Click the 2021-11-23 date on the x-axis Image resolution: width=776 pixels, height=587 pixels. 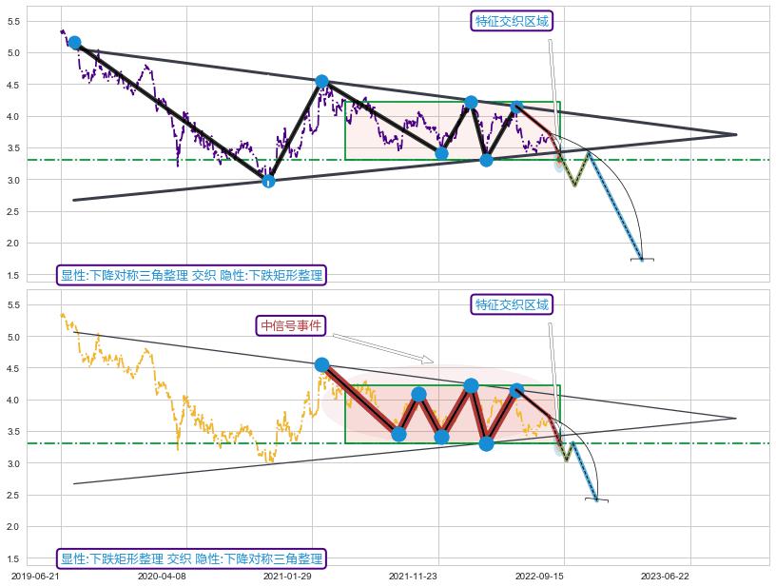pyautogui.click(x=413, y=576)
